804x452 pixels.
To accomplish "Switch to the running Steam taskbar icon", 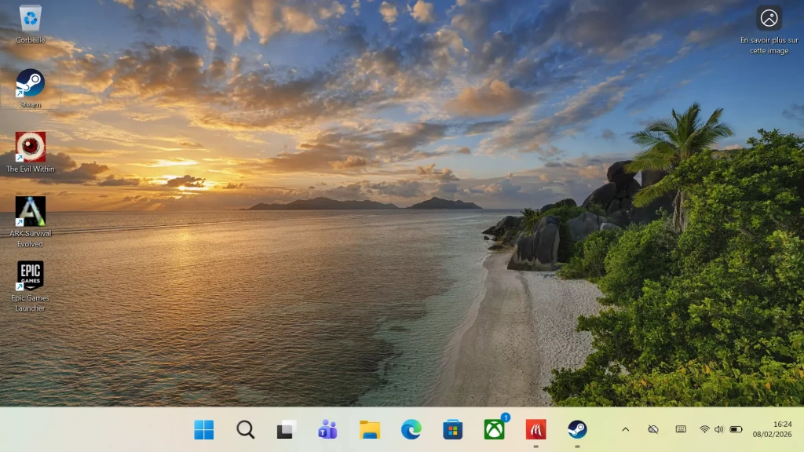I will point(577,429).
